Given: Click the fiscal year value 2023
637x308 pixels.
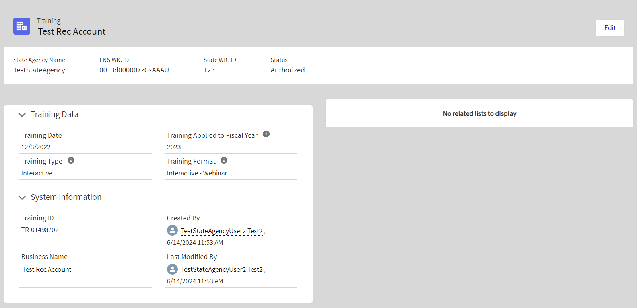Looking at the screenshot, I should coord(174,147).
